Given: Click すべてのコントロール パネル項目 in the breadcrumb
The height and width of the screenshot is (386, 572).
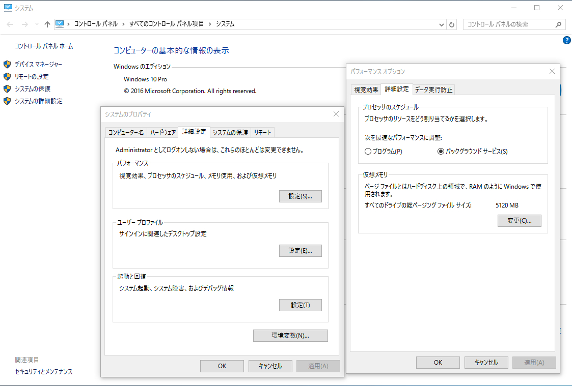Looking at the screenshot, I should point(167,24).
